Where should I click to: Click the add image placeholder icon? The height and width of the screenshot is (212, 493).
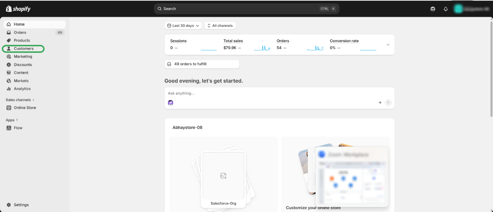click(x=223, y=176)
